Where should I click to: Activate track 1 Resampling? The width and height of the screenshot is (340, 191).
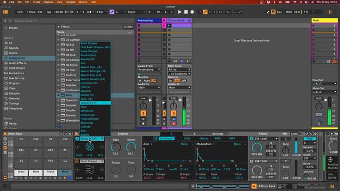coord(143,113)
